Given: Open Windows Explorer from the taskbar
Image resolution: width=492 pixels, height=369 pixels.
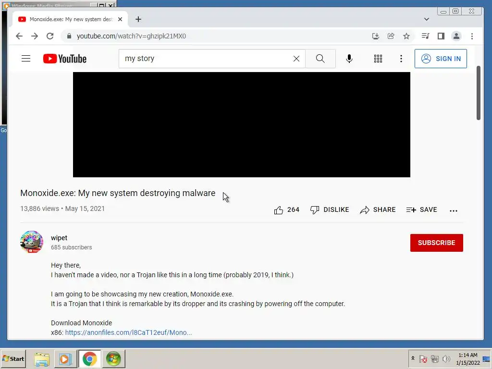Looking at the screenshot, I should click(42, 358).
